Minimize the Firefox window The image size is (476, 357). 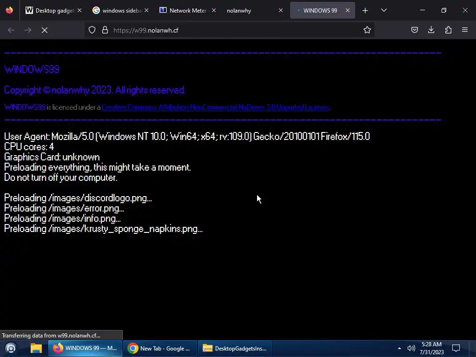(422, 10)
